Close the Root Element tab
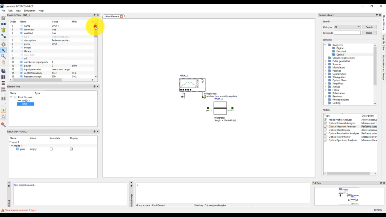The width and height of the screenshot is (386, 217). pyautogui.click(x=121, y=16)
